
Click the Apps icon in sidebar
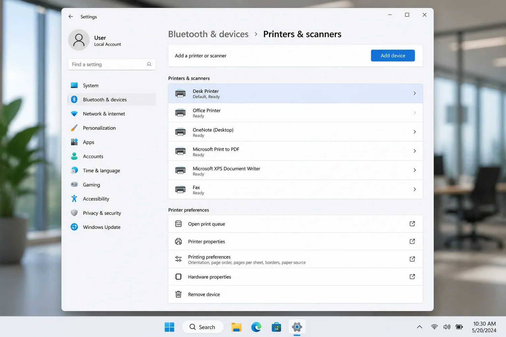pyautogui.click(x=74, y=142)
